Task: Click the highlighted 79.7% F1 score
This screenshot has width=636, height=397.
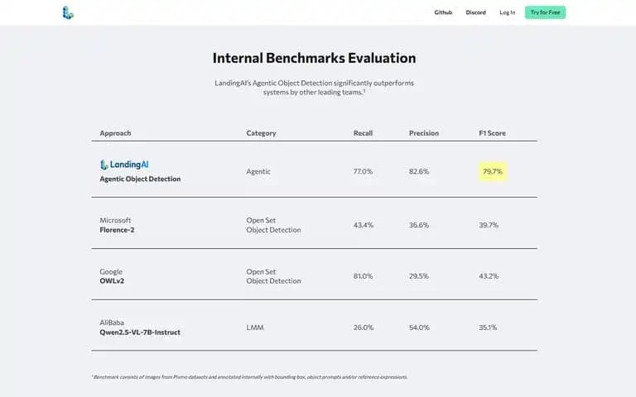Action: click(x=493, y=171)
